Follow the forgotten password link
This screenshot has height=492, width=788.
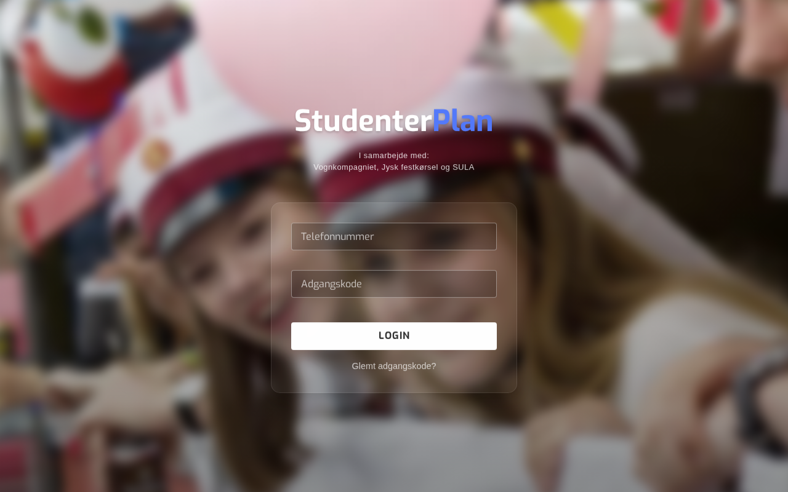(394, 366)
